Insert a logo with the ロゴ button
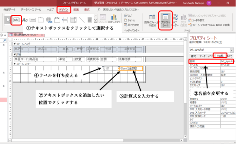This screenshot has height=144, width=236. [x=128, y=15]
